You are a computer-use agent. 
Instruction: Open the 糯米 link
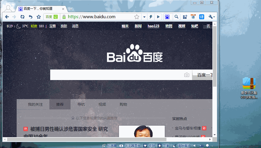(125, 26)
